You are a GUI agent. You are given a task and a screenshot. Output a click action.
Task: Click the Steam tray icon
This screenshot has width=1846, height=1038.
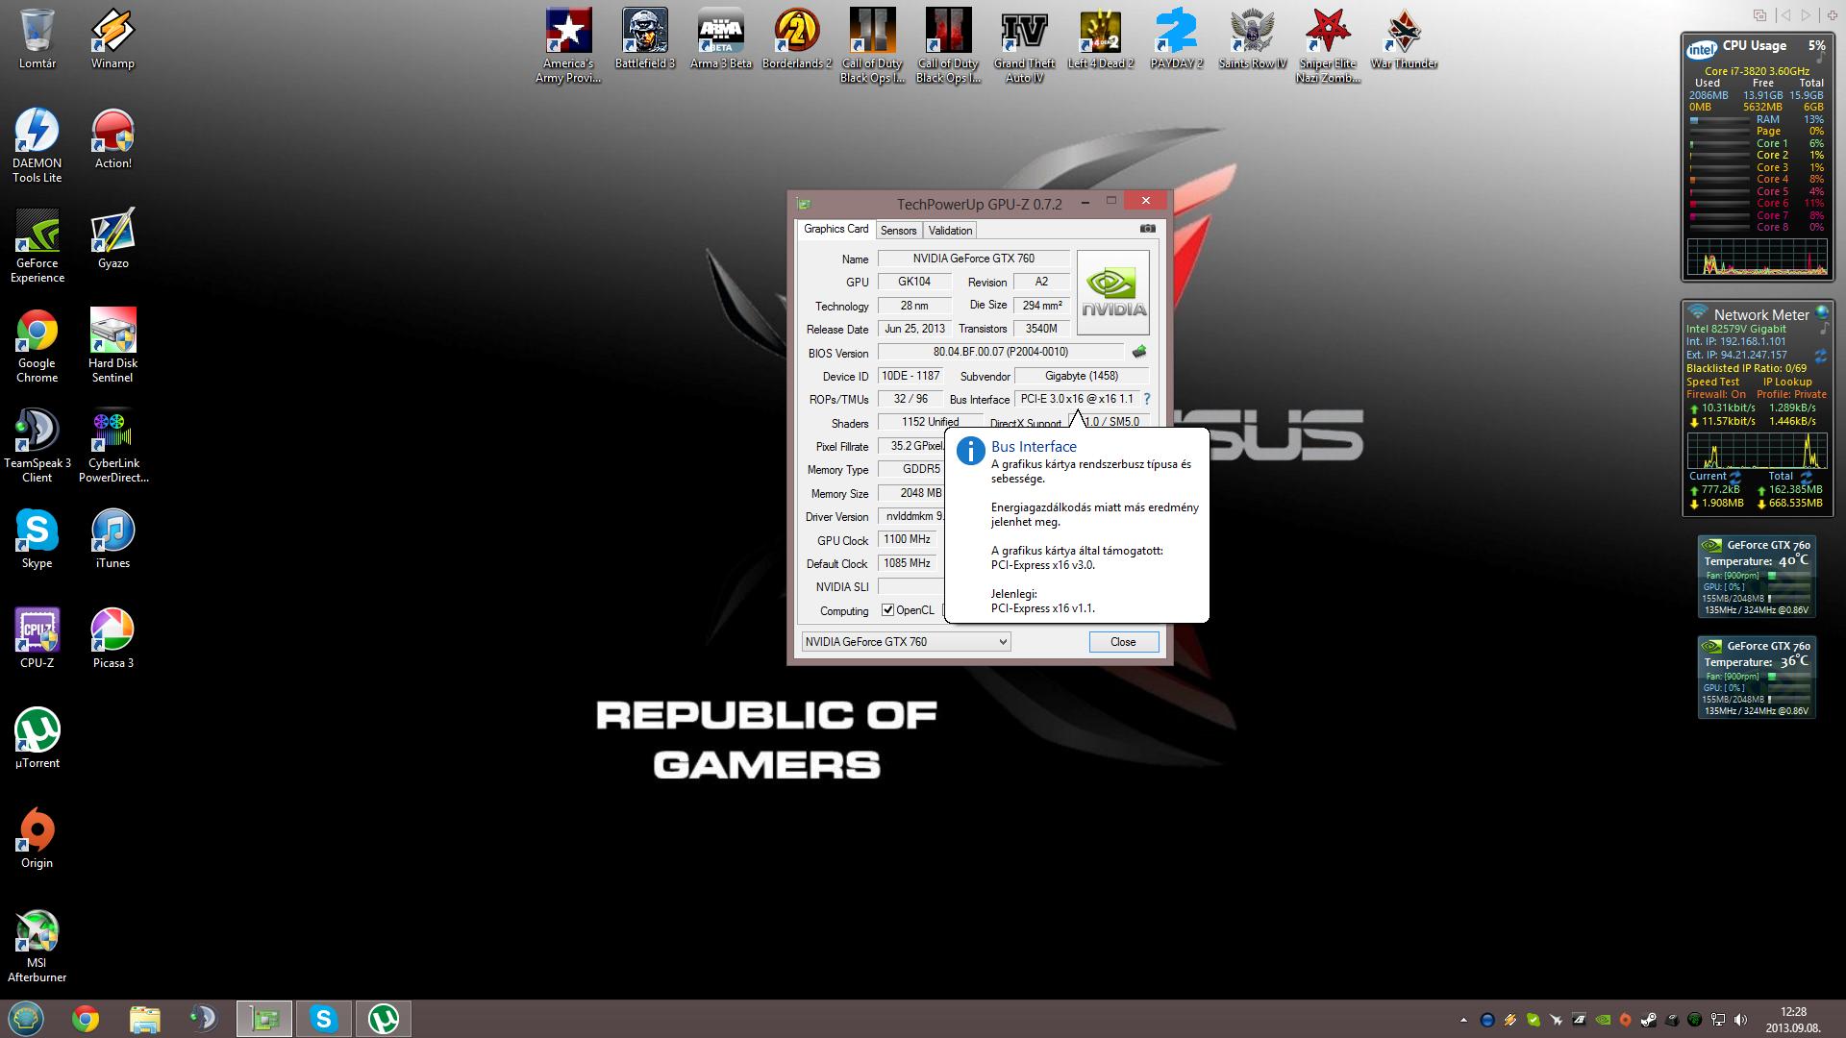click(1648, 1020)
